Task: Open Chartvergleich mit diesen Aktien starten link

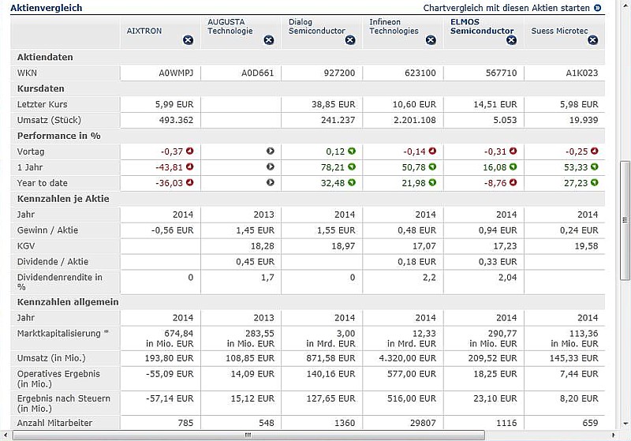Action: [506, 8]
